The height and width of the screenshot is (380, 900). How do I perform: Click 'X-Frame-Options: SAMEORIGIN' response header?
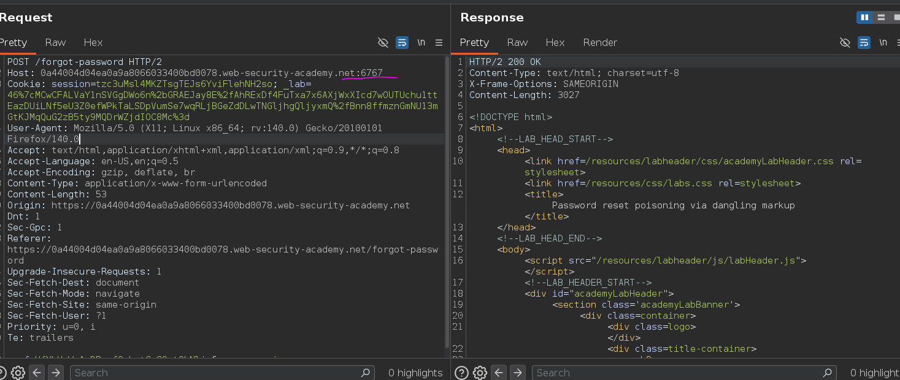544,84
